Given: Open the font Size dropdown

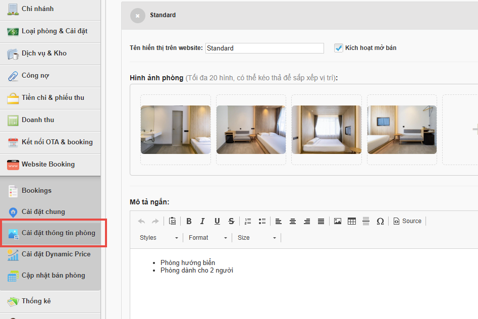Looking at the screenshot, I should (x=256, y=238).
